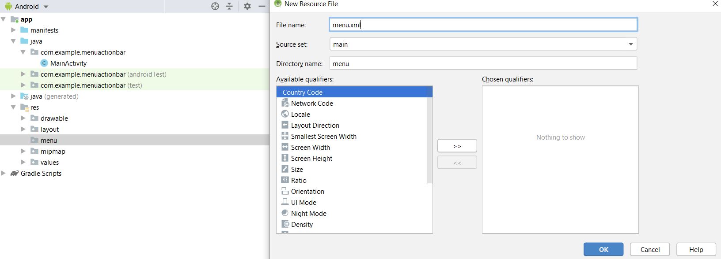
Task: Click the locate/scroll-from-source target icon
Action: click(215, 6)
